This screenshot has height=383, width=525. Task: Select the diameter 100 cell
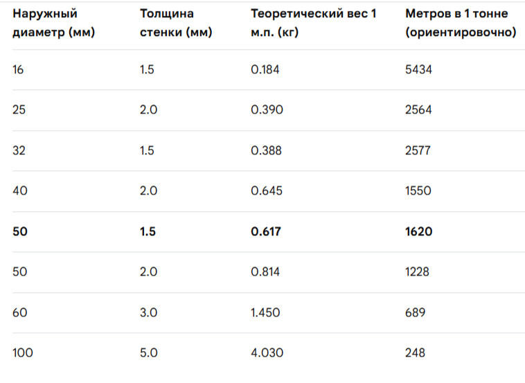click(x=23, y=353)
